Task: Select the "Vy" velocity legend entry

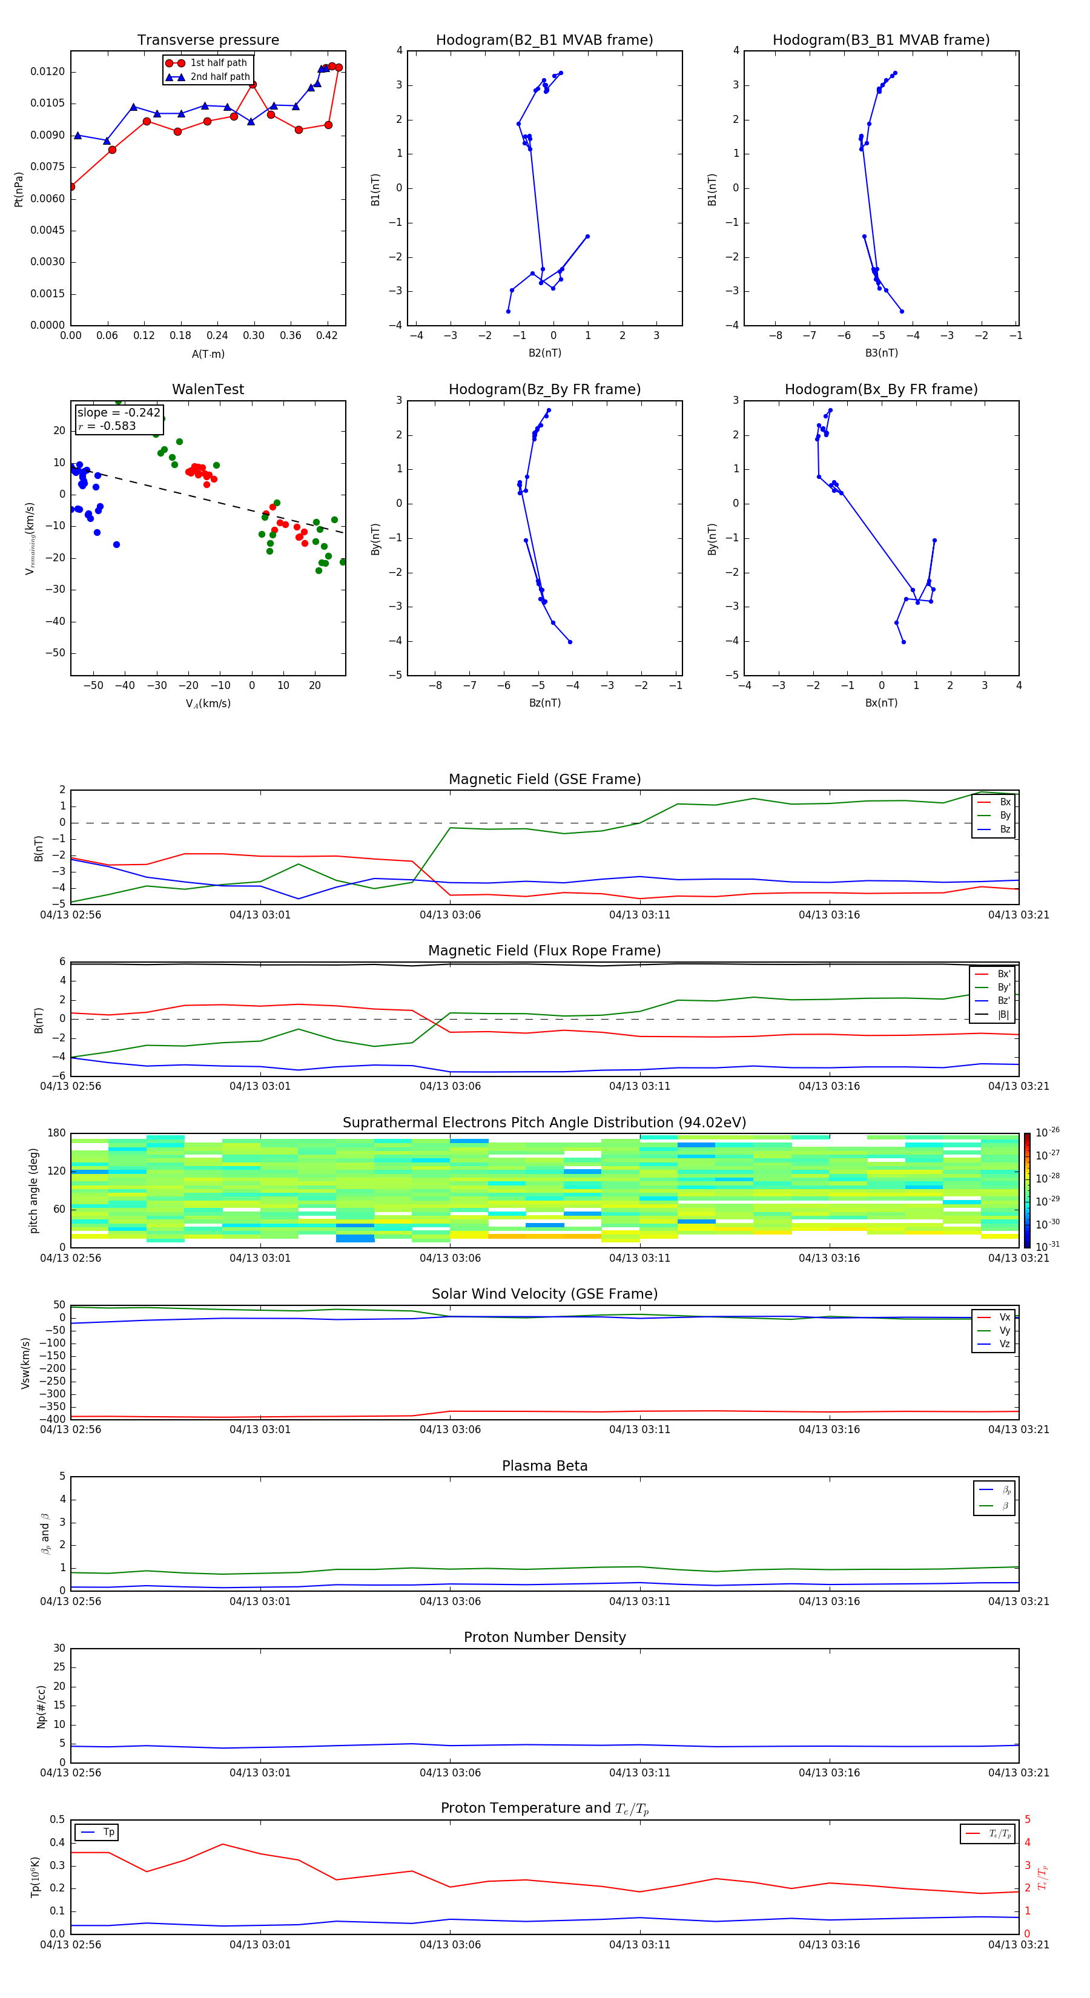Action: [x=994, y=1330]
